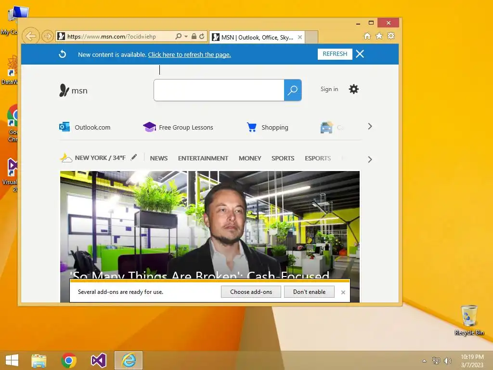
Task: Focus the MSN web search box
Action: coord(219,90)
